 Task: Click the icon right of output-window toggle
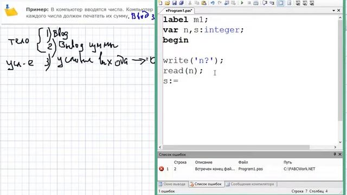tap(289, 3)
